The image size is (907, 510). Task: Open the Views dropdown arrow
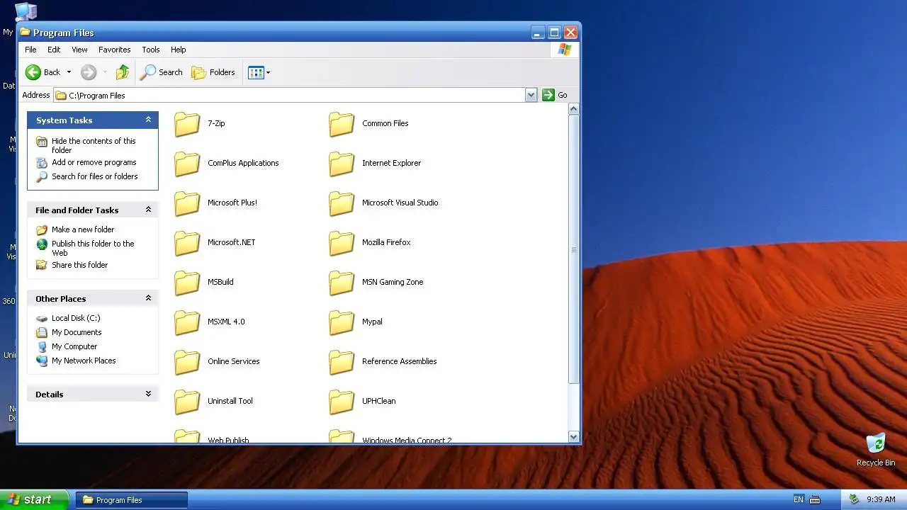click(268, 72)
